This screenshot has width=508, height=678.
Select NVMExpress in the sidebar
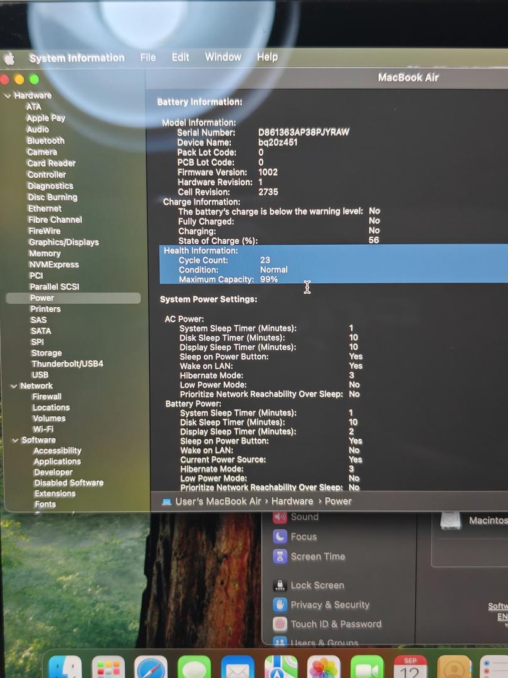54,265
